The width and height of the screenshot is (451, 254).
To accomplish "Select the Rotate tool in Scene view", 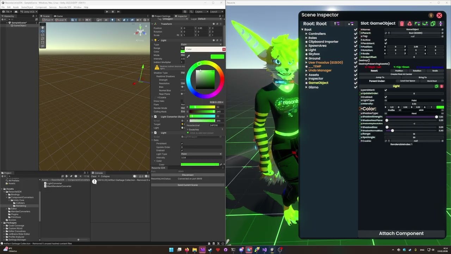I will coord(43,35).
